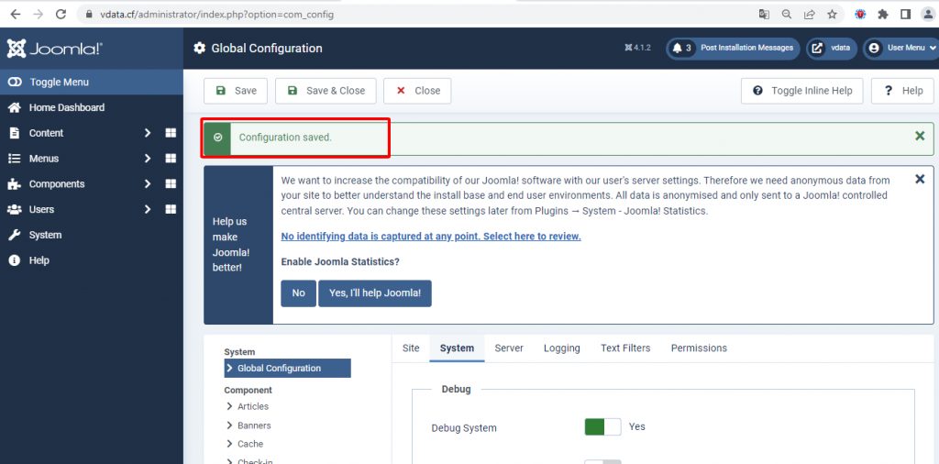Open Content dashboard grid icon

[171, 133]
